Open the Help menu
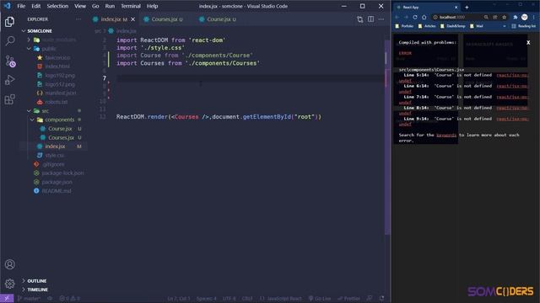This screenshot has height=303, width=540. tap(152, 6)
